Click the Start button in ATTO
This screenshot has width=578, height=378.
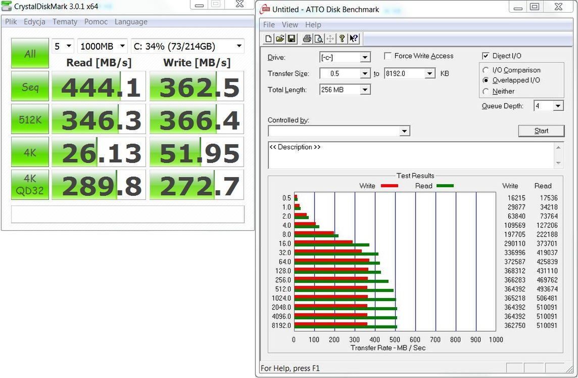pyautogui.click(x=541, y=131)
